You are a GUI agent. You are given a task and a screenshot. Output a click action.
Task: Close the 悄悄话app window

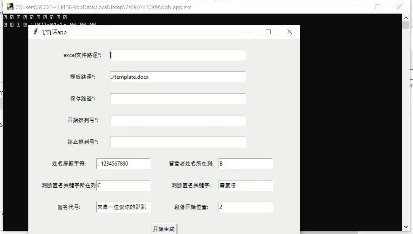[290, 32]
